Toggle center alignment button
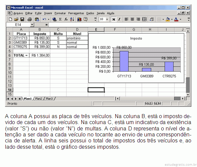This screenshot has width=197, height=167. [132, 19]
